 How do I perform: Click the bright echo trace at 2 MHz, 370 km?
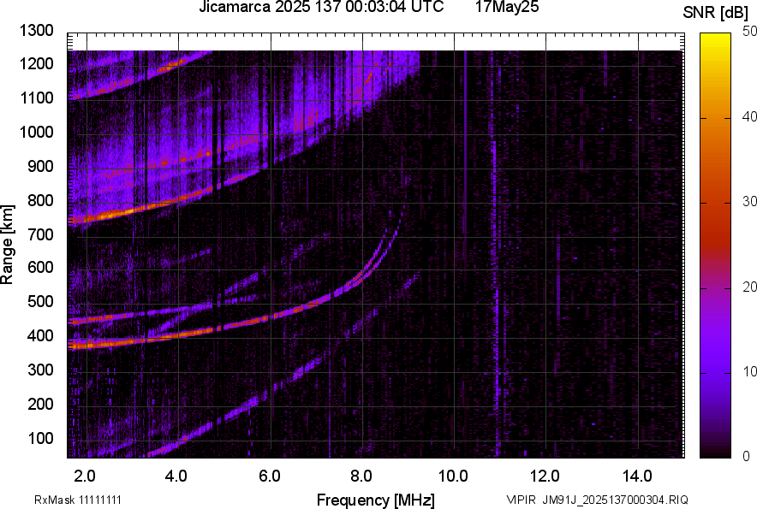(86, 345)
